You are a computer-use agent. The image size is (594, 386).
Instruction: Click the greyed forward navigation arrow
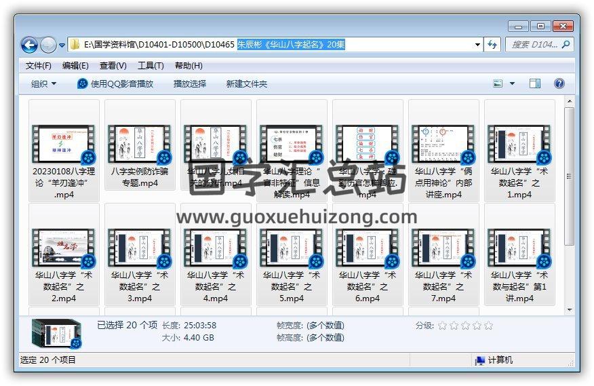click(48, 45)
